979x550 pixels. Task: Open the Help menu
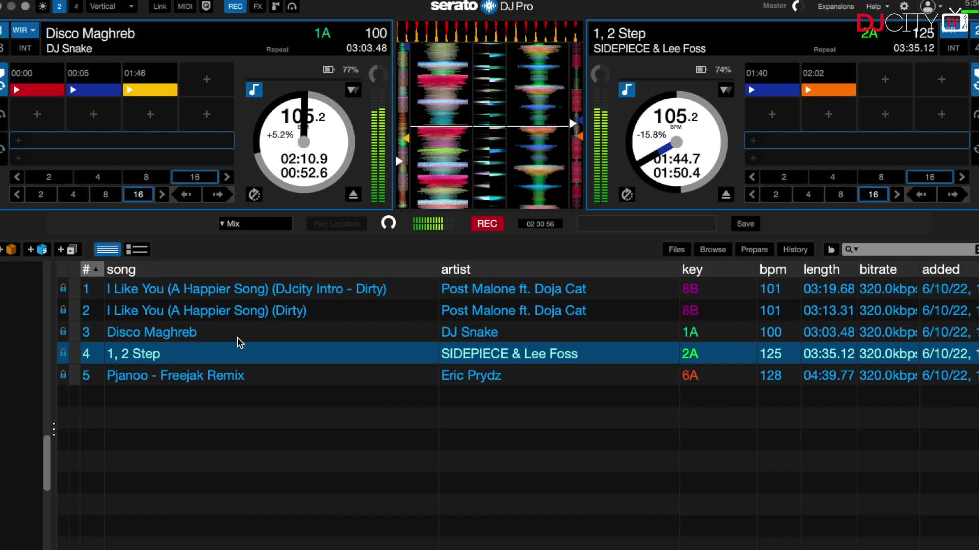point(877,7)
